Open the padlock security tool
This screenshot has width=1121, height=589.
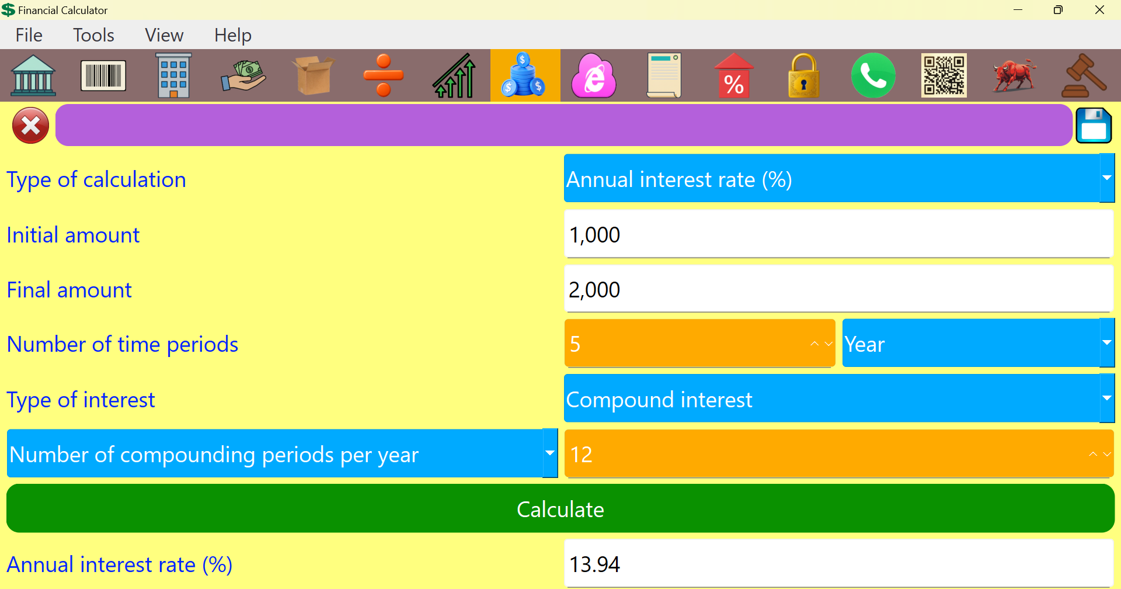coord(804,75)
